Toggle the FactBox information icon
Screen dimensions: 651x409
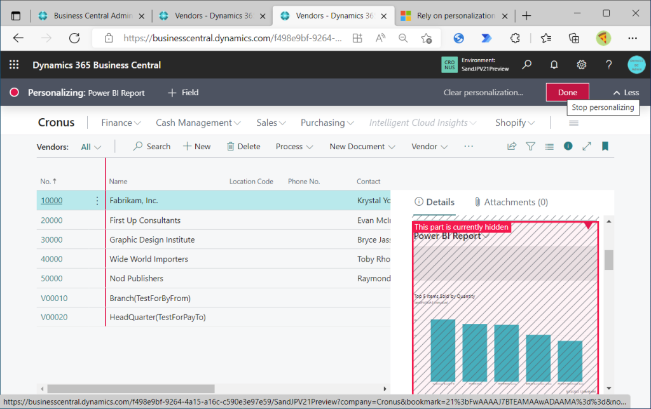[x=568, y=146]
